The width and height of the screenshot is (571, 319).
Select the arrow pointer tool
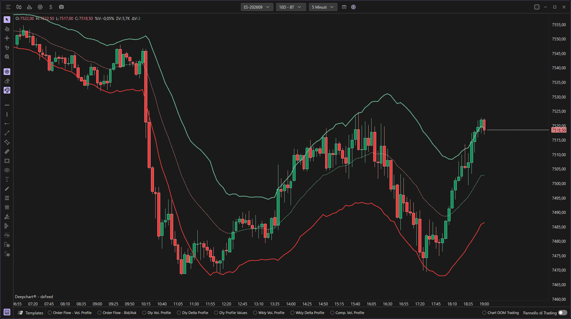point(7,20)
